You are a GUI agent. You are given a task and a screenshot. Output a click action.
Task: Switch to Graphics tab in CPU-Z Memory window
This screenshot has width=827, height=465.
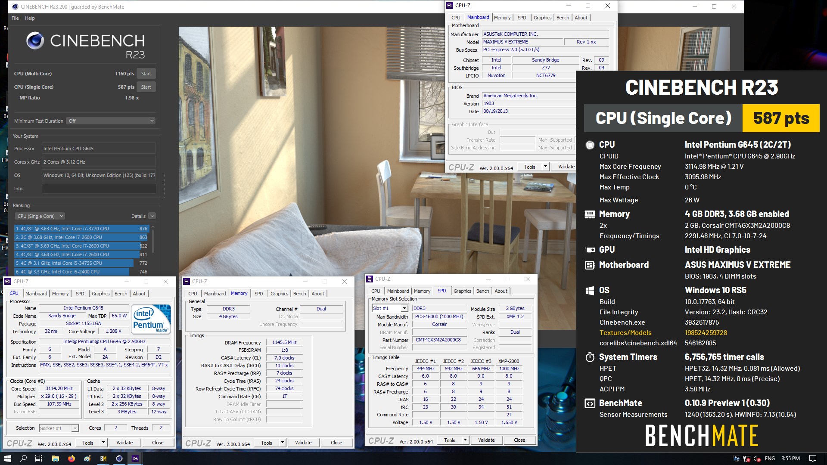pyautogui.click(x=279, y=294)
